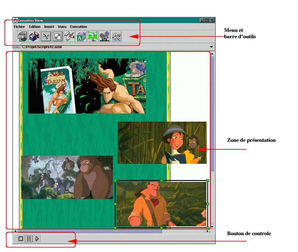Select the gorillas jungle image
This screenshot has width=298, height=252.
click(x=67, y=177)
